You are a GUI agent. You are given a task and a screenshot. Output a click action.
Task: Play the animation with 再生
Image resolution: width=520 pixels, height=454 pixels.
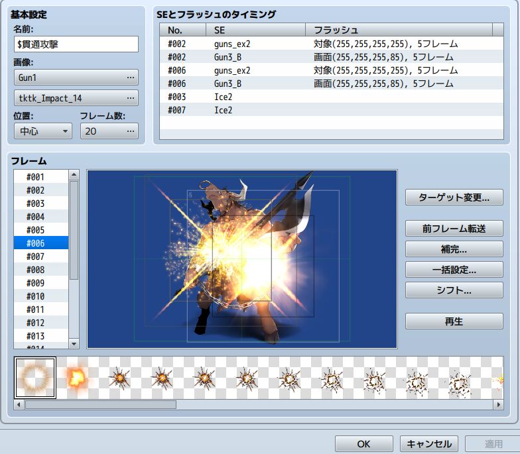[x=454, y=321]
